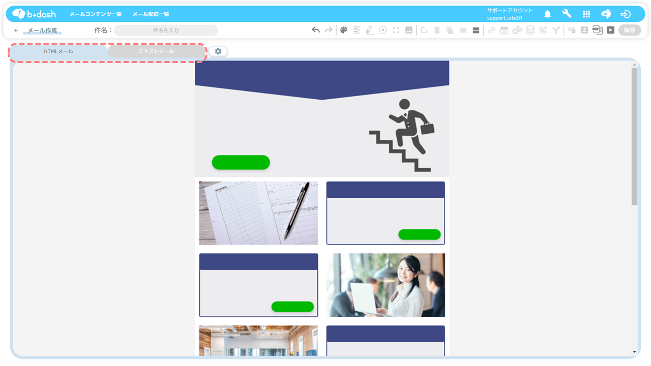Focus the 件名 subject input field
Image resolution: width=651 pixels, height=366 pixels.
pyautogui.click(x=166, y=30)
